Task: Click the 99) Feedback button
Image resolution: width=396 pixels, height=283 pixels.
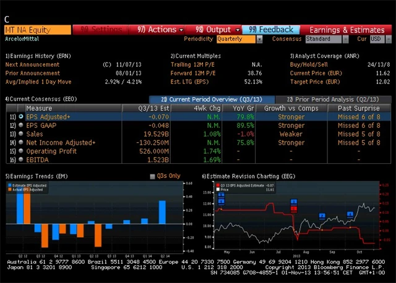Action: [x=271, y=30]
